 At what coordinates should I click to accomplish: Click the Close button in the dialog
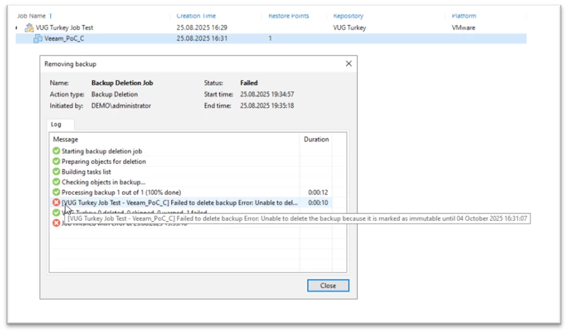328,285
